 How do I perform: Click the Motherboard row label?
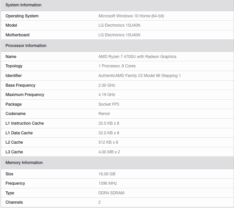(18, 35)
